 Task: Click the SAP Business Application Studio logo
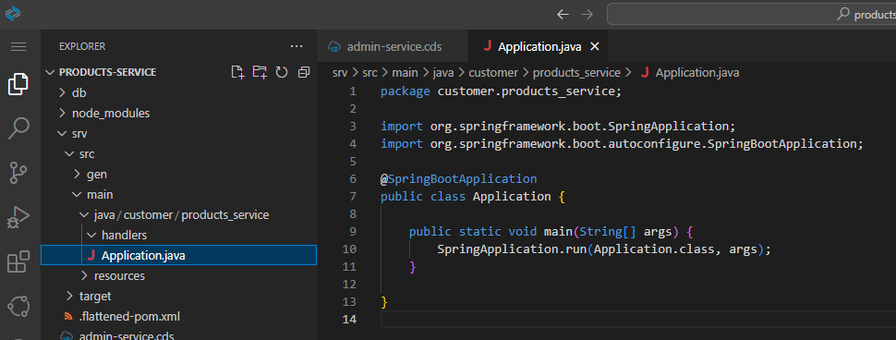tap(13, 14)
